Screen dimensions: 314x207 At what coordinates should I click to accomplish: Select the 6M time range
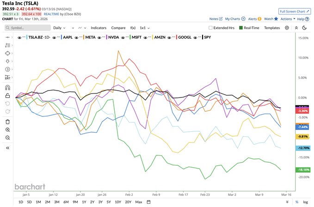pos(65,202)
